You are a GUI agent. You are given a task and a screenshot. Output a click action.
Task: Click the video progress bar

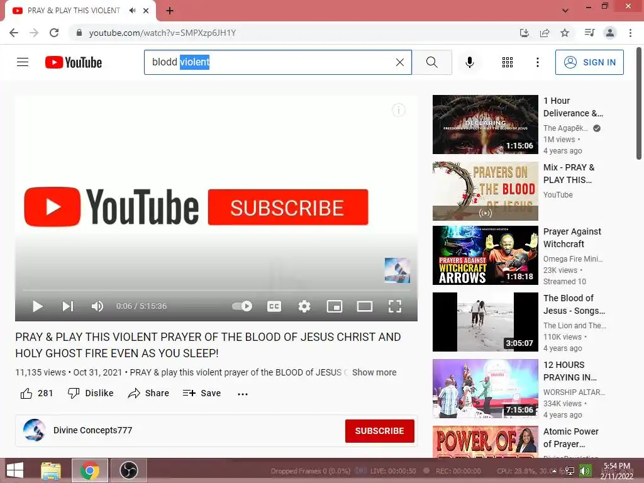pyautogui.click(x=216, y=290)
